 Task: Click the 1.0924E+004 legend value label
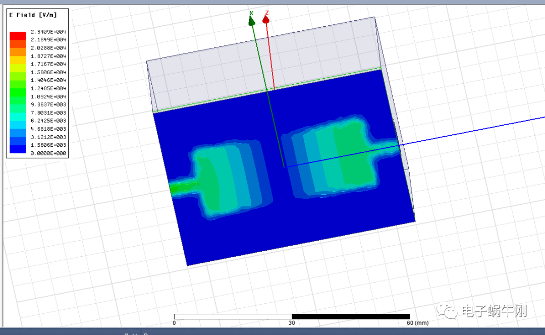(x=48, y=96)
